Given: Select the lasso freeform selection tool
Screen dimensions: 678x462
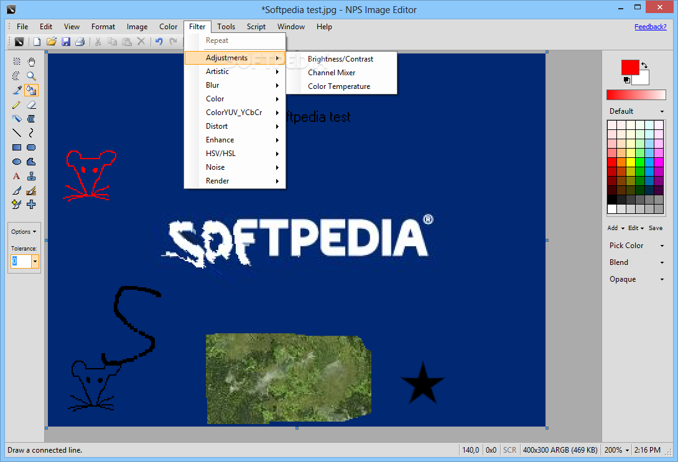Looking at the screenshot, I should [16, 76].
